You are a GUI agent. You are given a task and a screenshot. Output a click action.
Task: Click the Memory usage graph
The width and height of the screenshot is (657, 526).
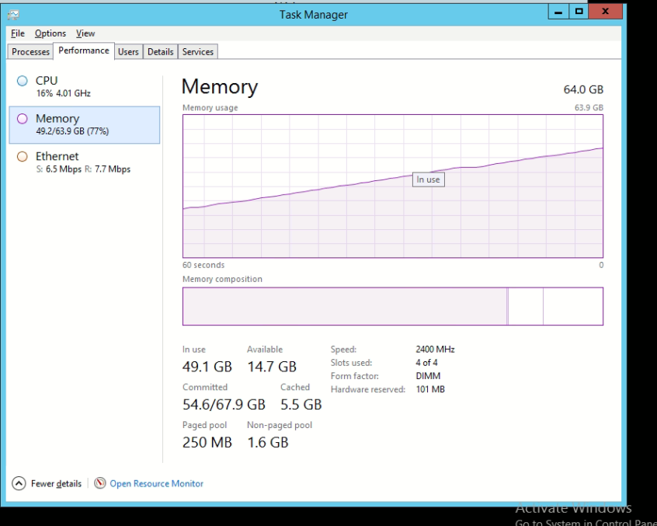click(x=393, y=186)
